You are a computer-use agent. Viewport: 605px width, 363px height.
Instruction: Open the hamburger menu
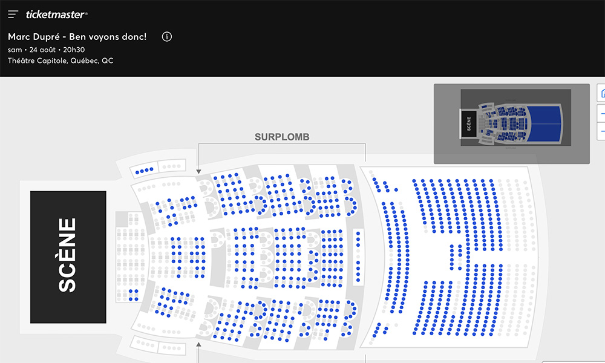click(13, 15)
